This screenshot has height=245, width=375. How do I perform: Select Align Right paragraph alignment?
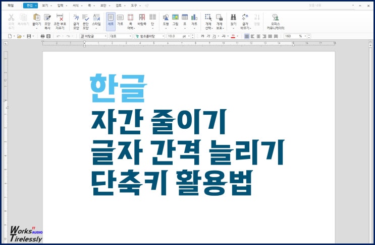[x=264, y=36]
